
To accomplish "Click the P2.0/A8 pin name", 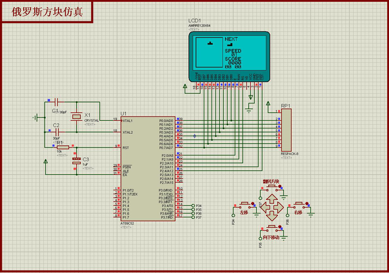I will 167,156.
